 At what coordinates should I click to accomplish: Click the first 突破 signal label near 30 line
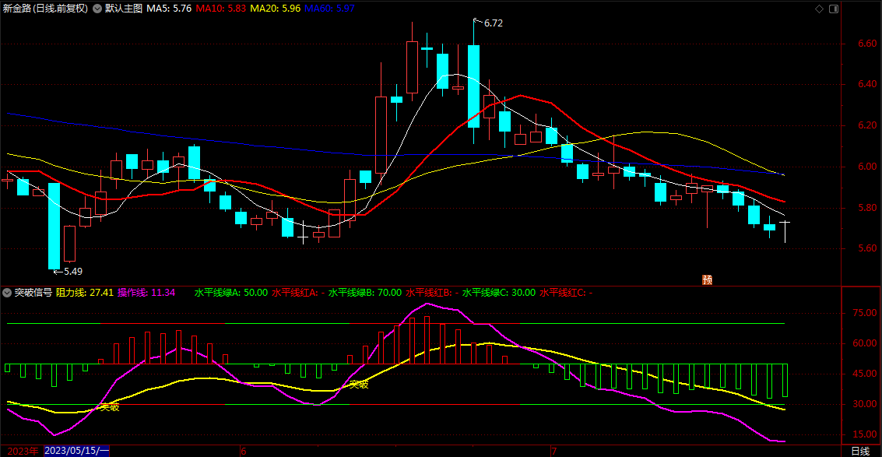[110, 407]
